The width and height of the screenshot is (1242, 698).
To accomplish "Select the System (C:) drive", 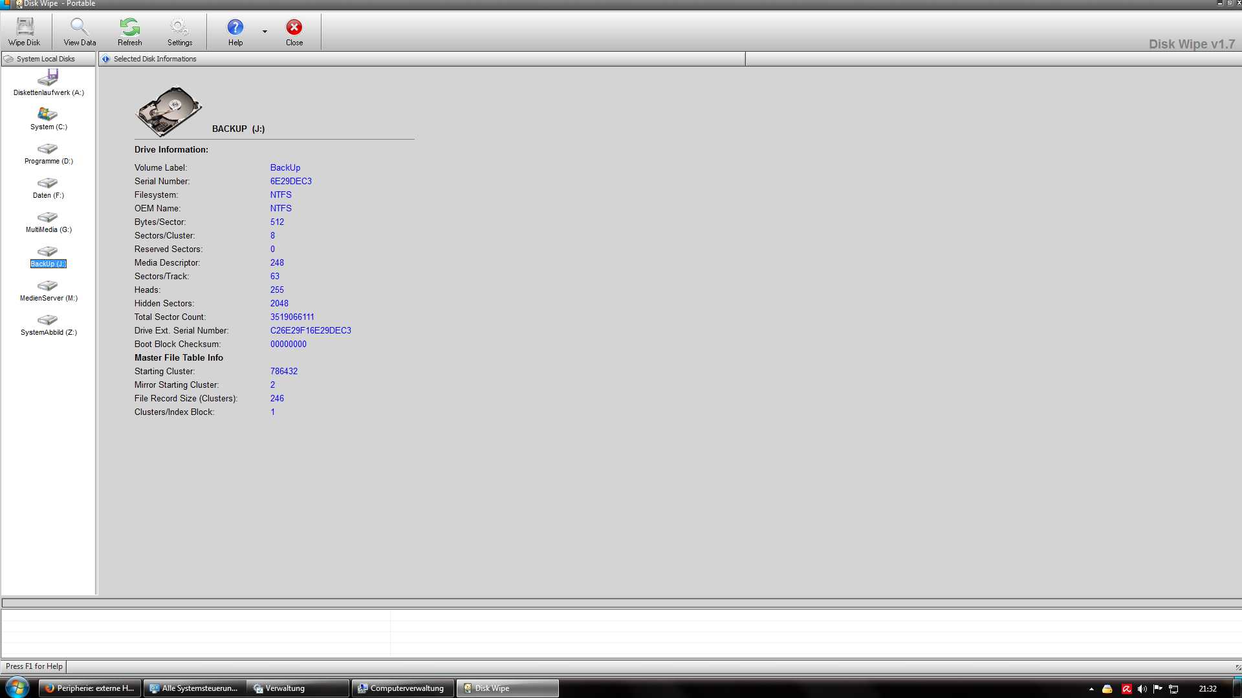I will pyautogui.click(x=49, y=118).
